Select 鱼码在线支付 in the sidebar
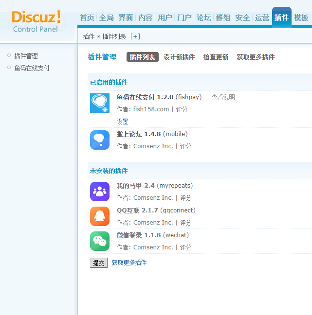Screen dimensions: 312x315 32,68
